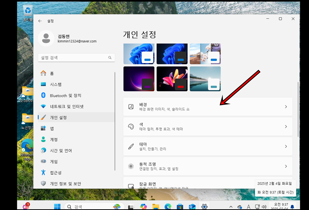Choose the purple glow dark theme thumbnail
This screenshot has width=309, height=210.
pyautogui.click(x=139, y=79)
